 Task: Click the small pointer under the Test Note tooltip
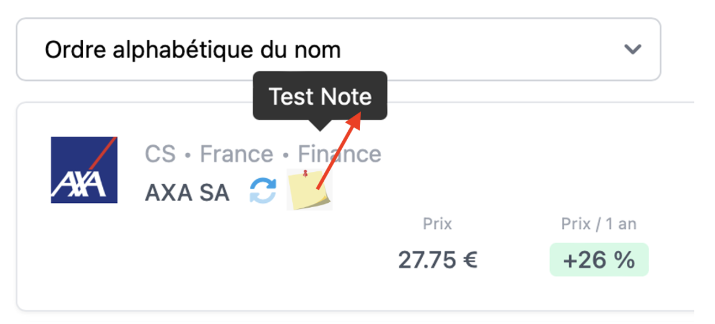point(320,126)
